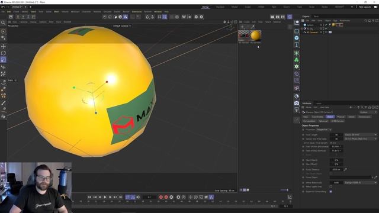Click the Play forward button
Image resolution: width=379 pixels, height=213 pixels.
105,197
